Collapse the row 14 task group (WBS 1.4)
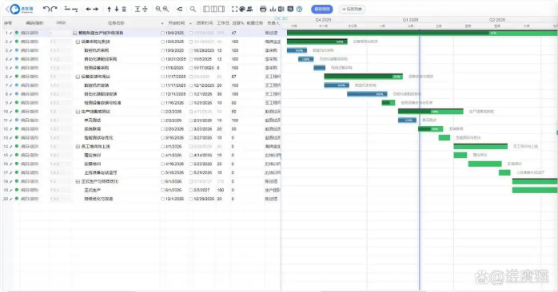Image resolution: width=558 pixels, height=292 pixels. pyautogui.click(x=78, y=146)
